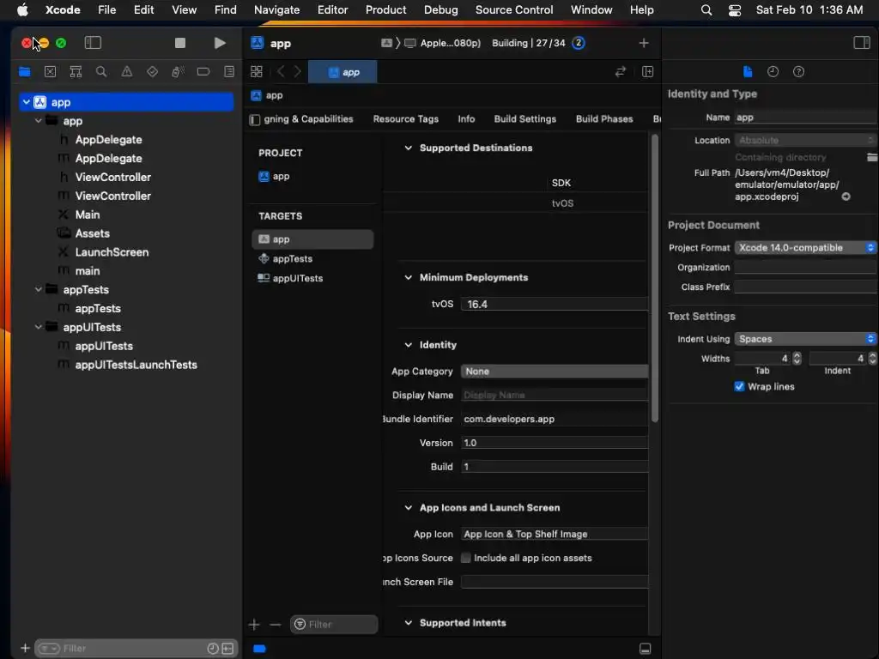Collapse Minimum Deployments section
The height and width of the screenshot is (659, 879).
pos(408,277)
